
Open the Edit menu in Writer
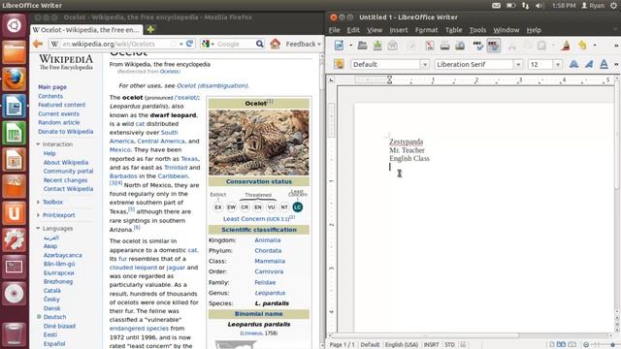point(353,30)
